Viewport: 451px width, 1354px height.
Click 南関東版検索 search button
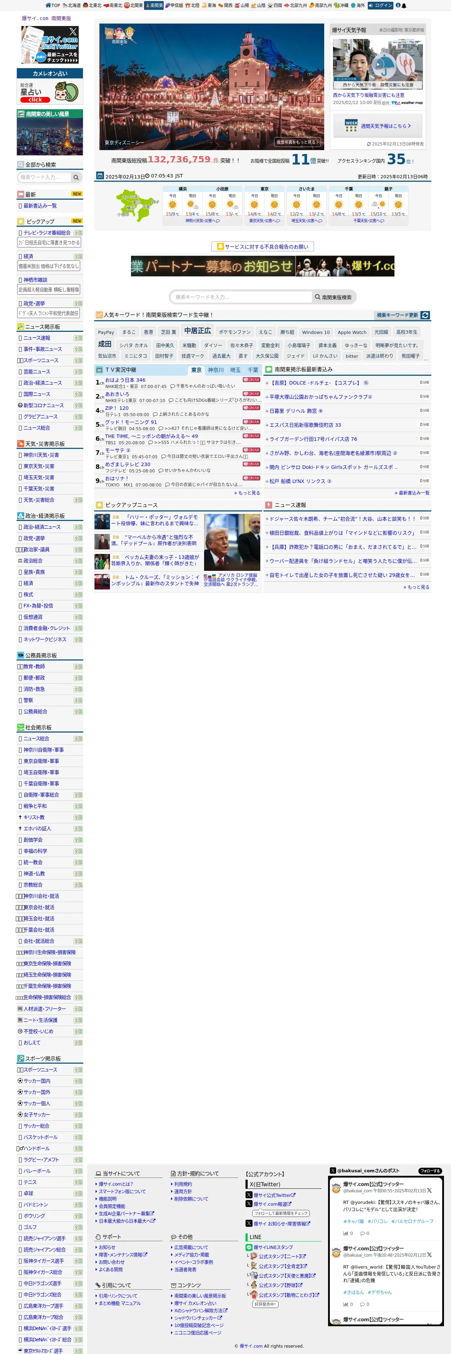coord(333,297)
